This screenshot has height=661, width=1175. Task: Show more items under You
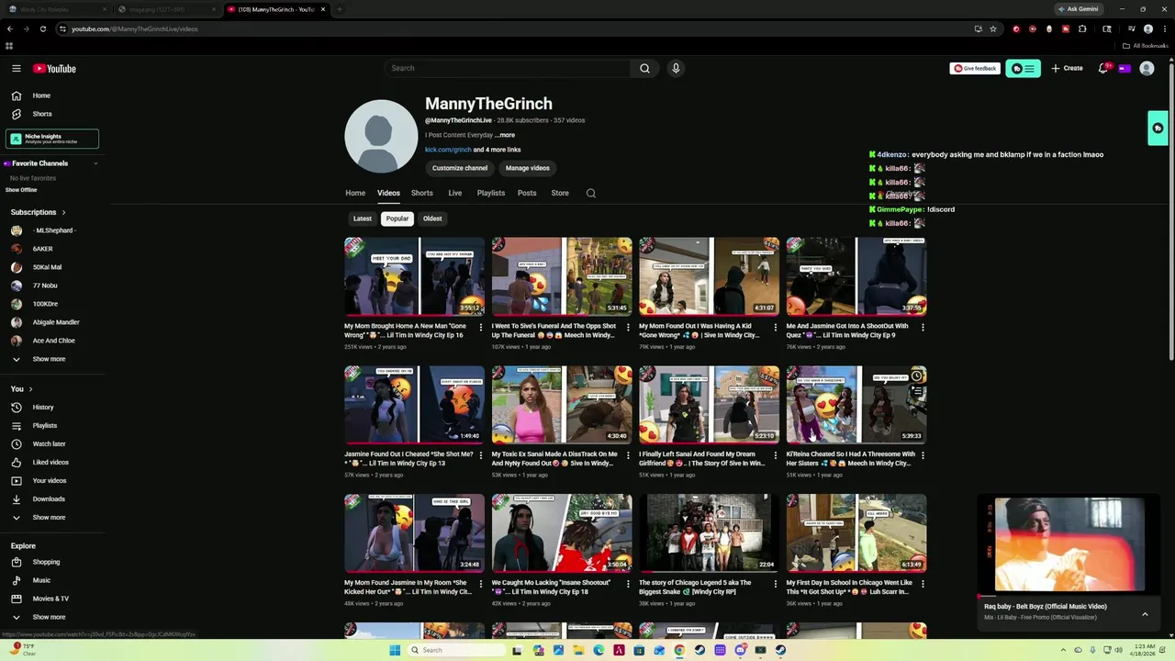click(49, 517)
